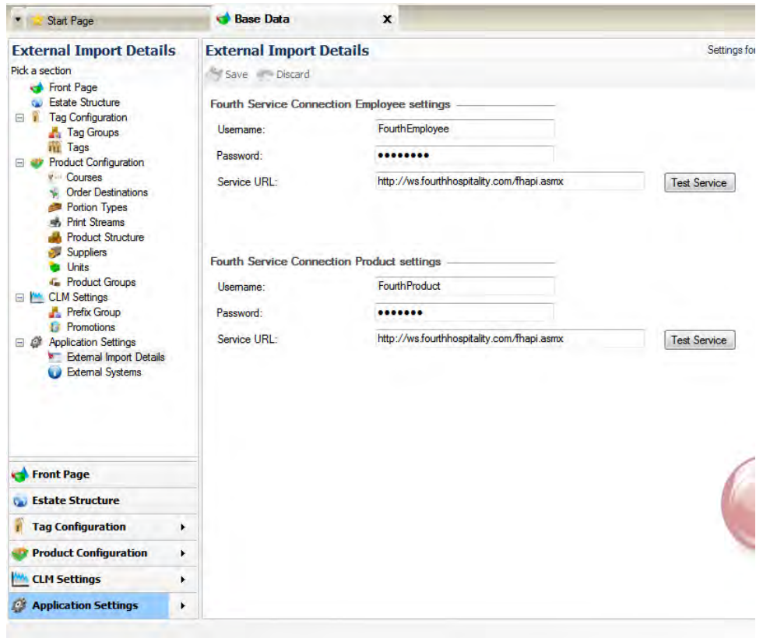Select Tag Groups in the tree
Image resolution: width=763 pixels, height=642 pixels.
[x=93, y=132]
